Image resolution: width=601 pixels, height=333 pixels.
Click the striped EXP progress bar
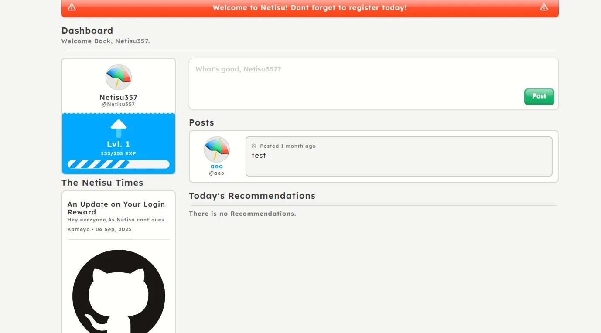point(119,164)
